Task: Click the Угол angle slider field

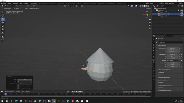Action: (25, 80)
